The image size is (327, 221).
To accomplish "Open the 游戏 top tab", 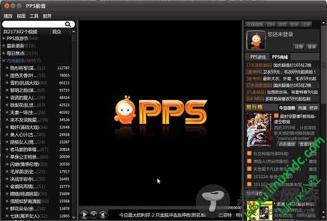I will pos(282,25).
